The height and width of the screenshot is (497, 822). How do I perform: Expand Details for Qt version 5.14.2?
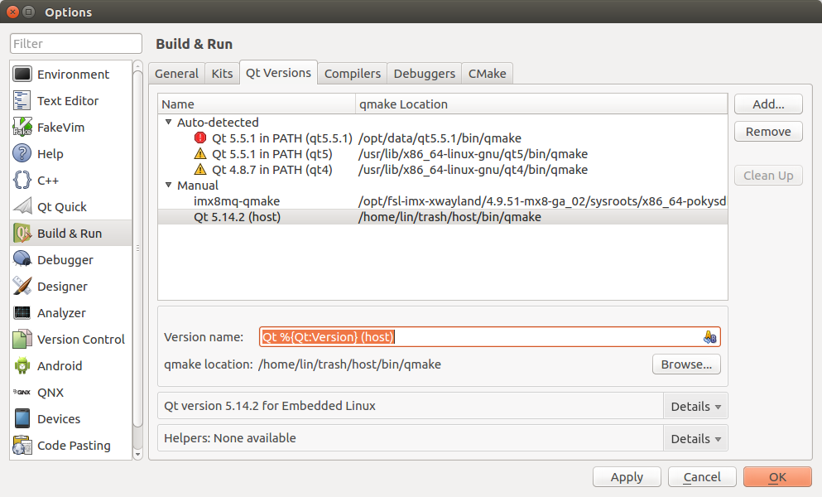695,407
